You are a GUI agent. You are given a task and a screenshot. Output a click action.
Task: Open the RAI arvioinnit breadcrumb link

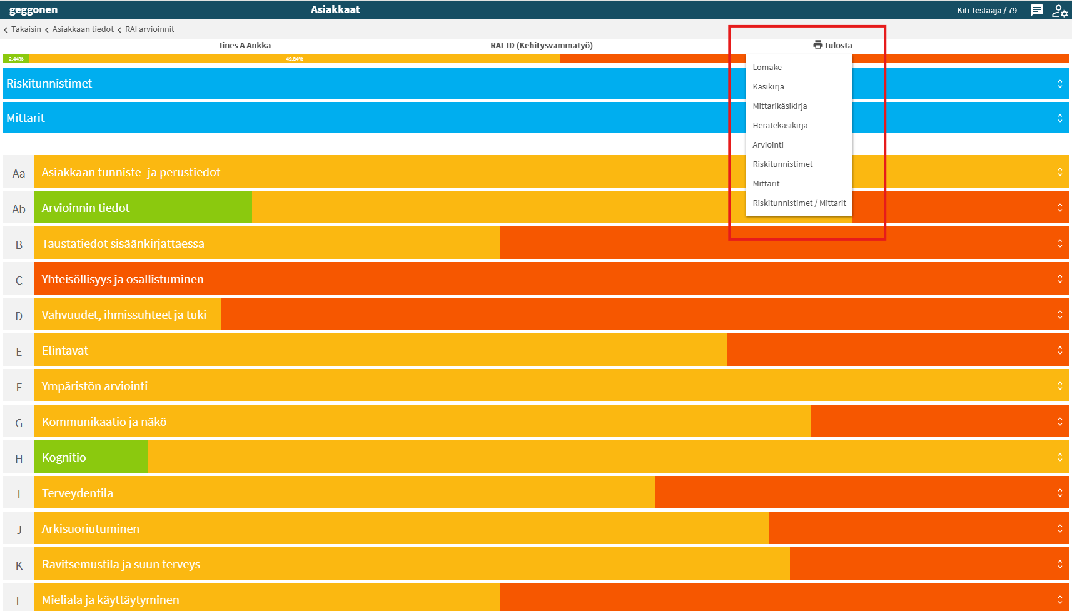click(149, 29)
